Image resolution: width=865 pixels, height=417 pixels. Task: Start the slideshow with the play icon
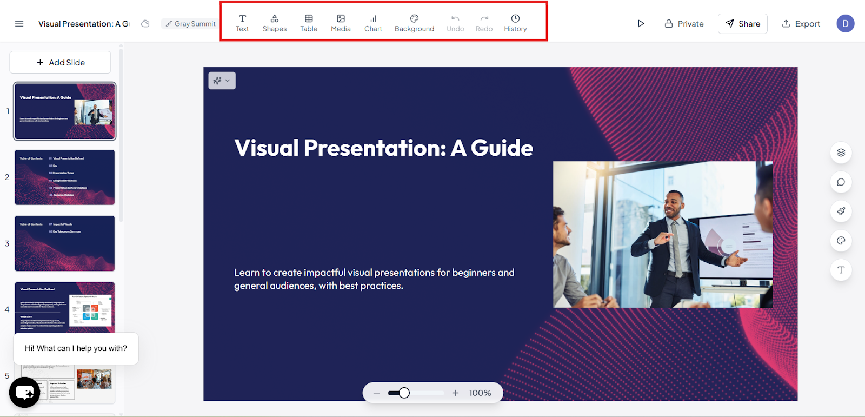click(641, 24)
